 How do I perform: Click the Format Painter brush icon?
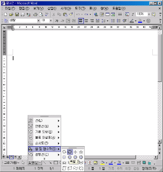tap(71, 14)
